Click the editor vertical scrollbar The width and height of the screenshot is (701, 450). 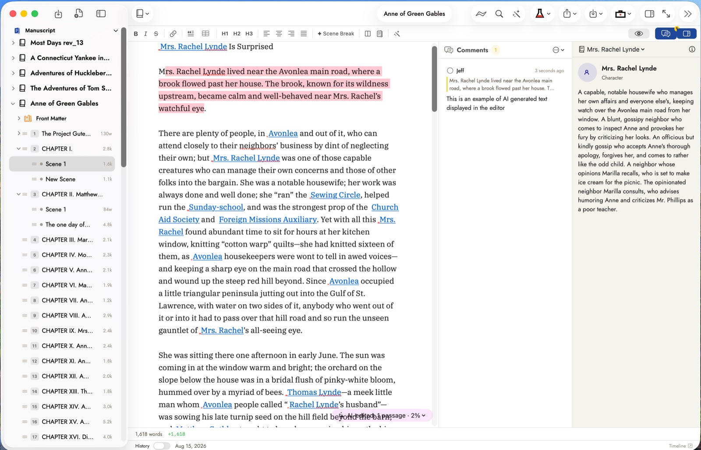coord(434,79)
